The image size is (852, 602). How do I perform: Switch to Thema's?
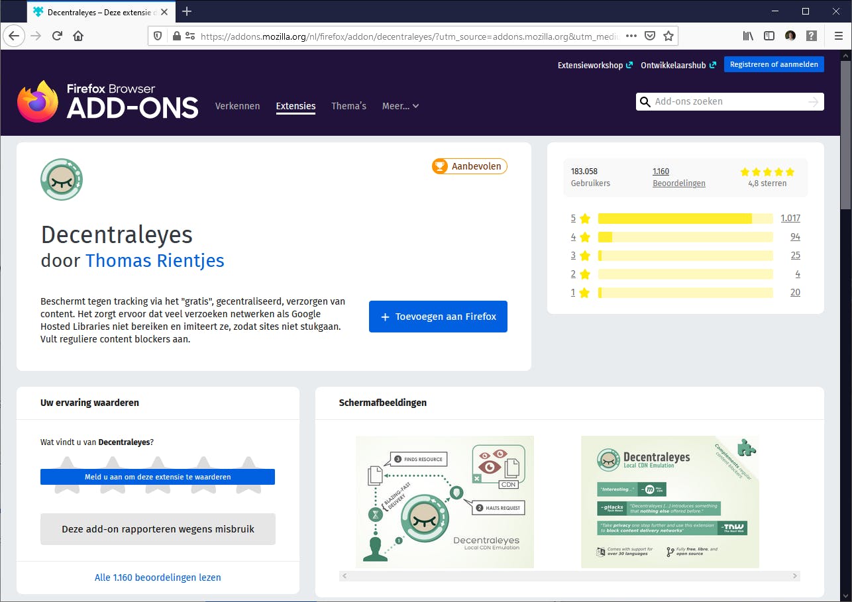[x=348, y=106]
